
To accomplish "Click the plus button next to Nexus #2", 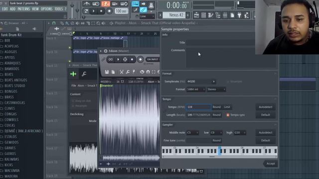I will click(x=188, y=15).
